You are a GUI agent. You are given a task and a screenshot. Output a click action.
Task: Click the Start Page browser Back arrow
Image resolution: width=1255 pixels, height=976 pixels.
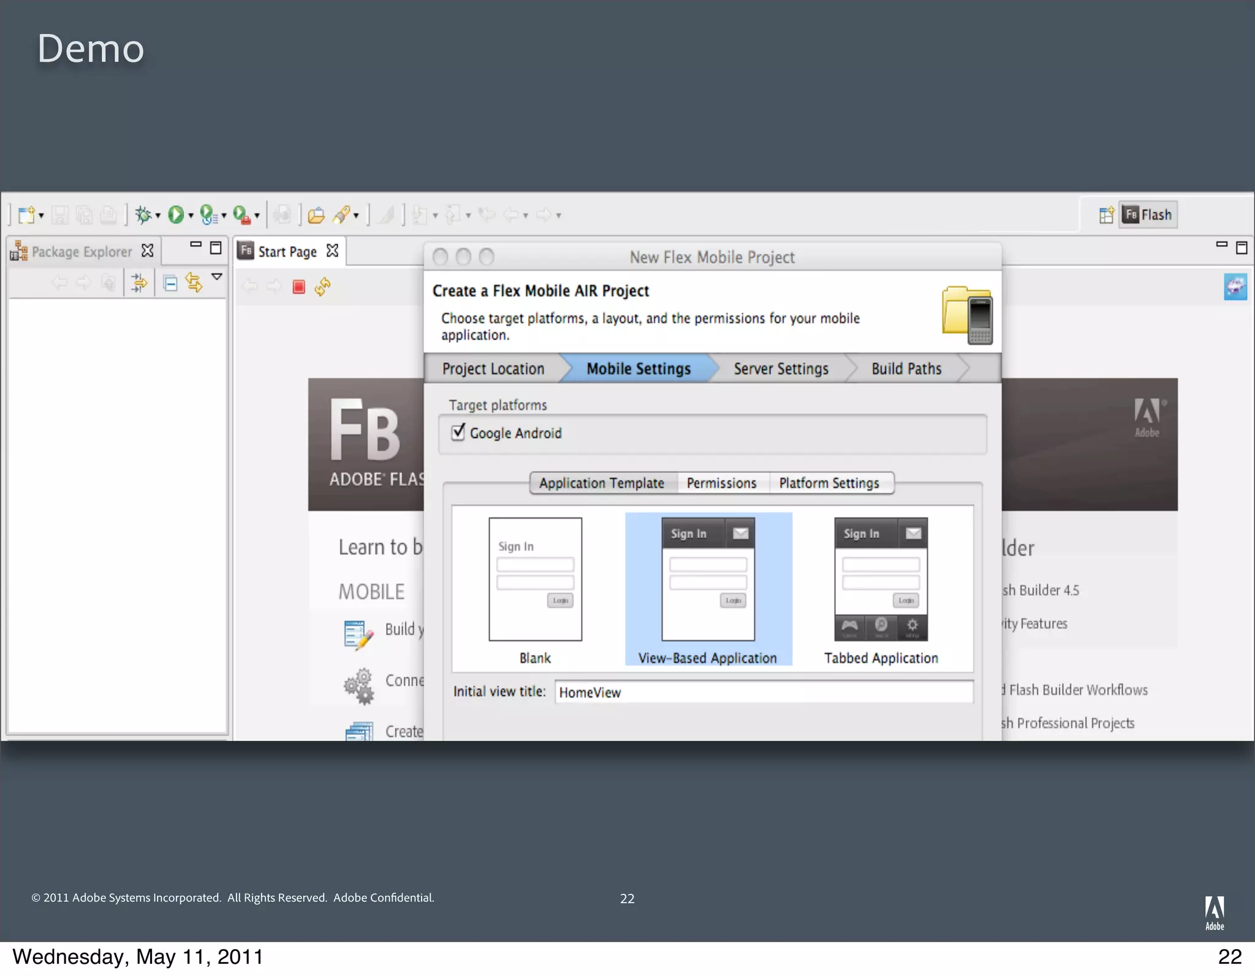point(251,286)
